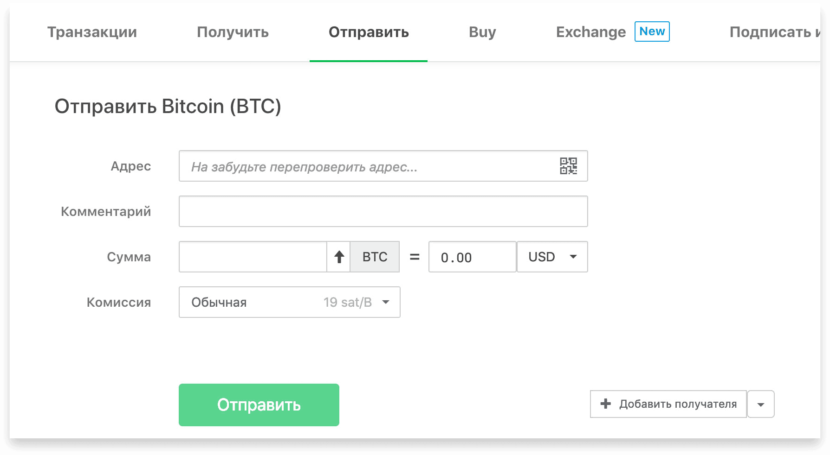
Task: Click the QR code scanner icon
Action: coord(568,166)
